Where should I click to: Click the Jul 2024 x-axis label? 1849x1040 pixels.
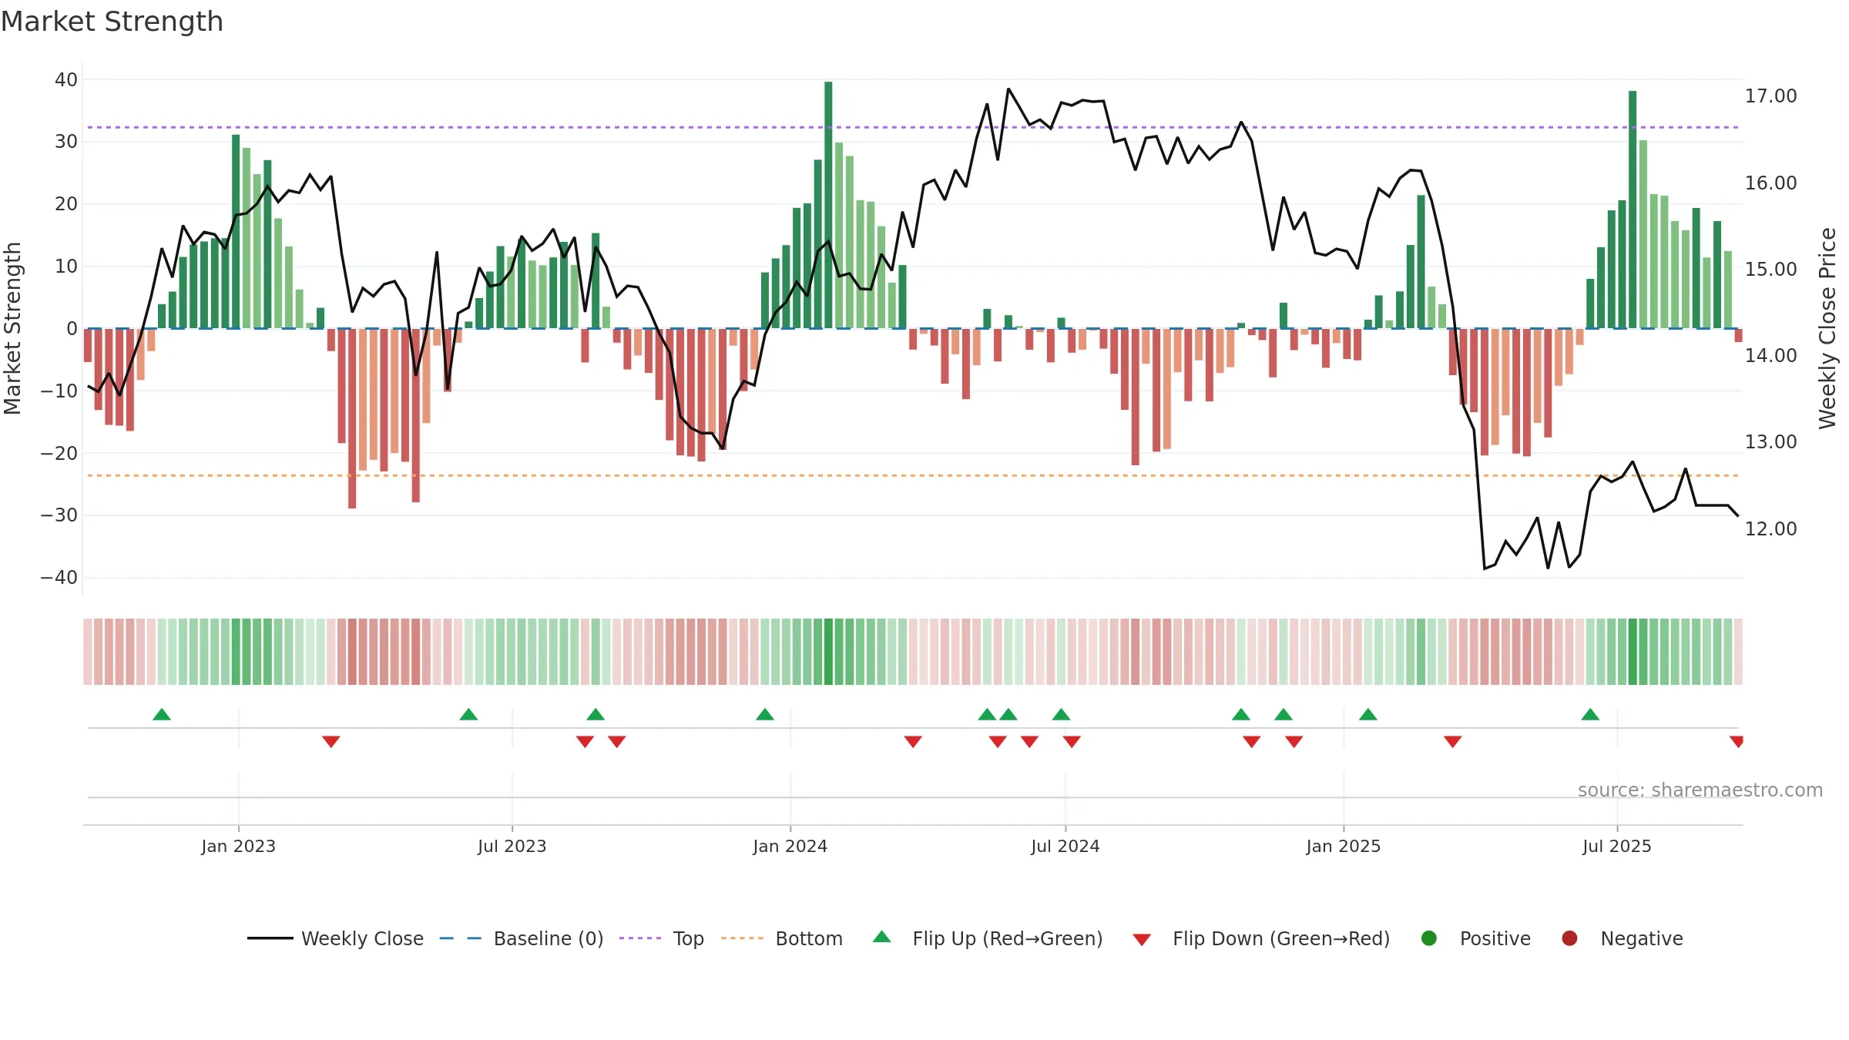(x=1065, y=846)
